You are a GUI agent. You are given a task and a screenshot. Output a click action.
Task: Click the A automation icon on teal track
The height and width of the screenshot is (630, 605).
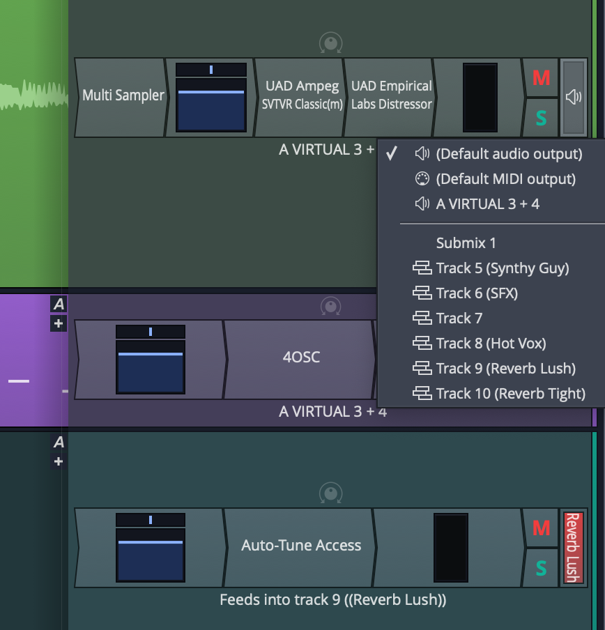coord(59,442)
